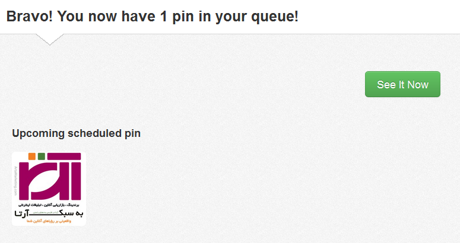
Task: Open the upcoming scheduled pin thumbnail
Action: point(49,188)
